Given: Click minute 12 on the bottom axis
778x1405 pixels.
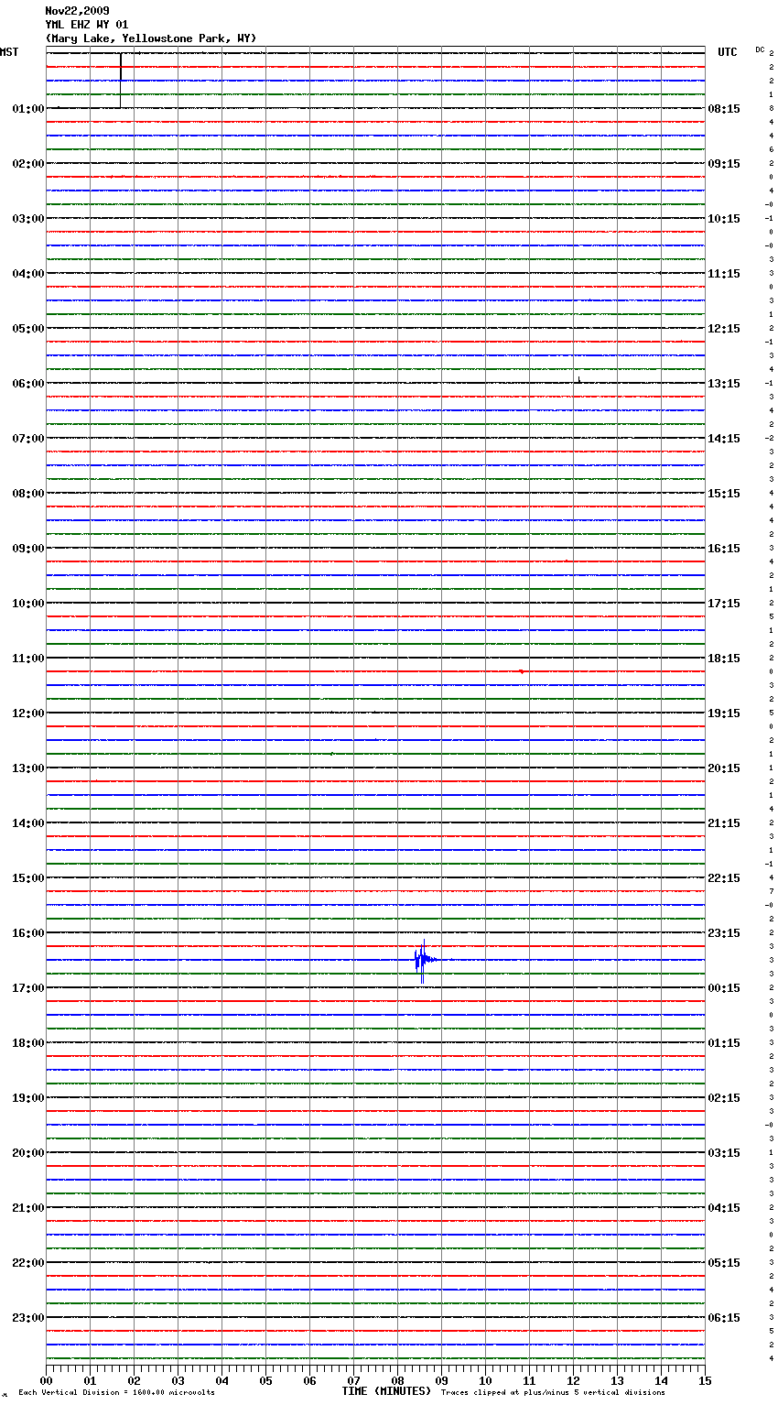Looking at the screenshot, I should (x=573, y=1380).
